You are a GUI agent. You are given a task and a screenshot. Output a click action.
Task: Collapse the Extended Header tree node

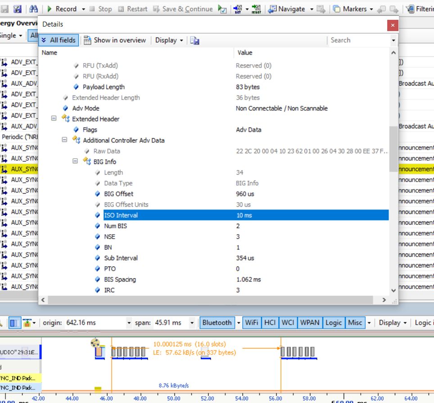click(54, 119)
